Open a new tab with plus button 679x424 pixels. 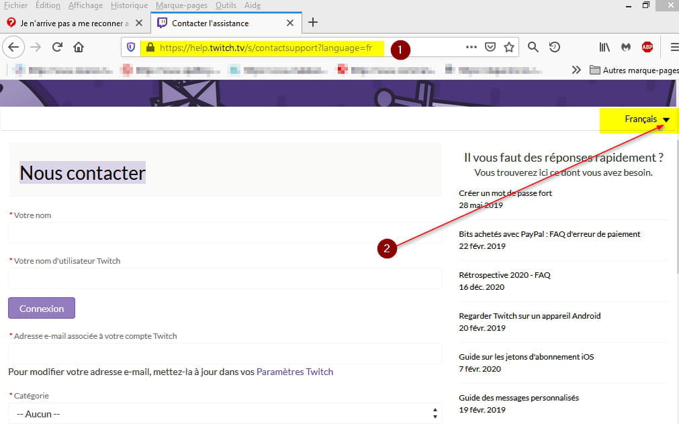[x=313, y=23]
